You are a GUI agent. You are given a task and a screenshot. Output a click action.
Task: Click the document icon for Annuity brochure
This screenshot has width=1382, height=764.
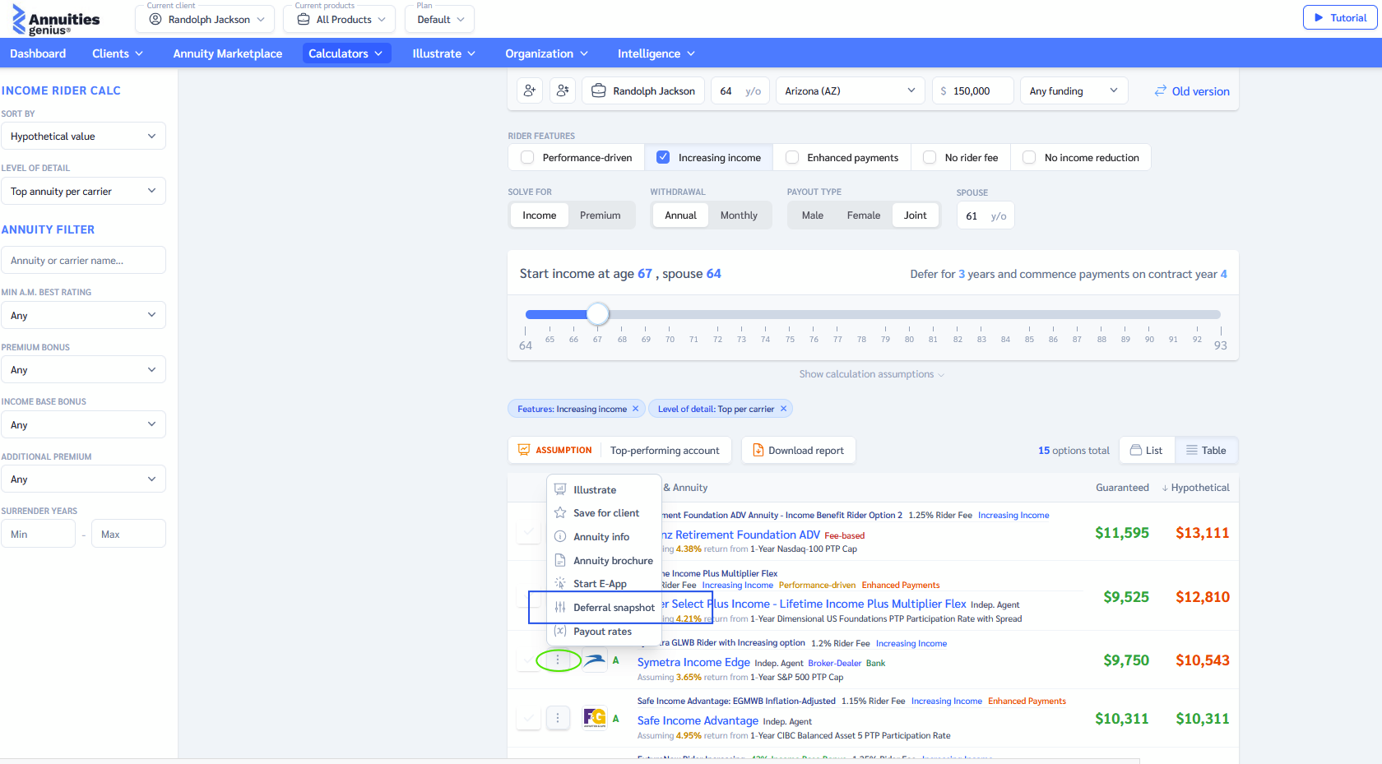coord(560,560)
